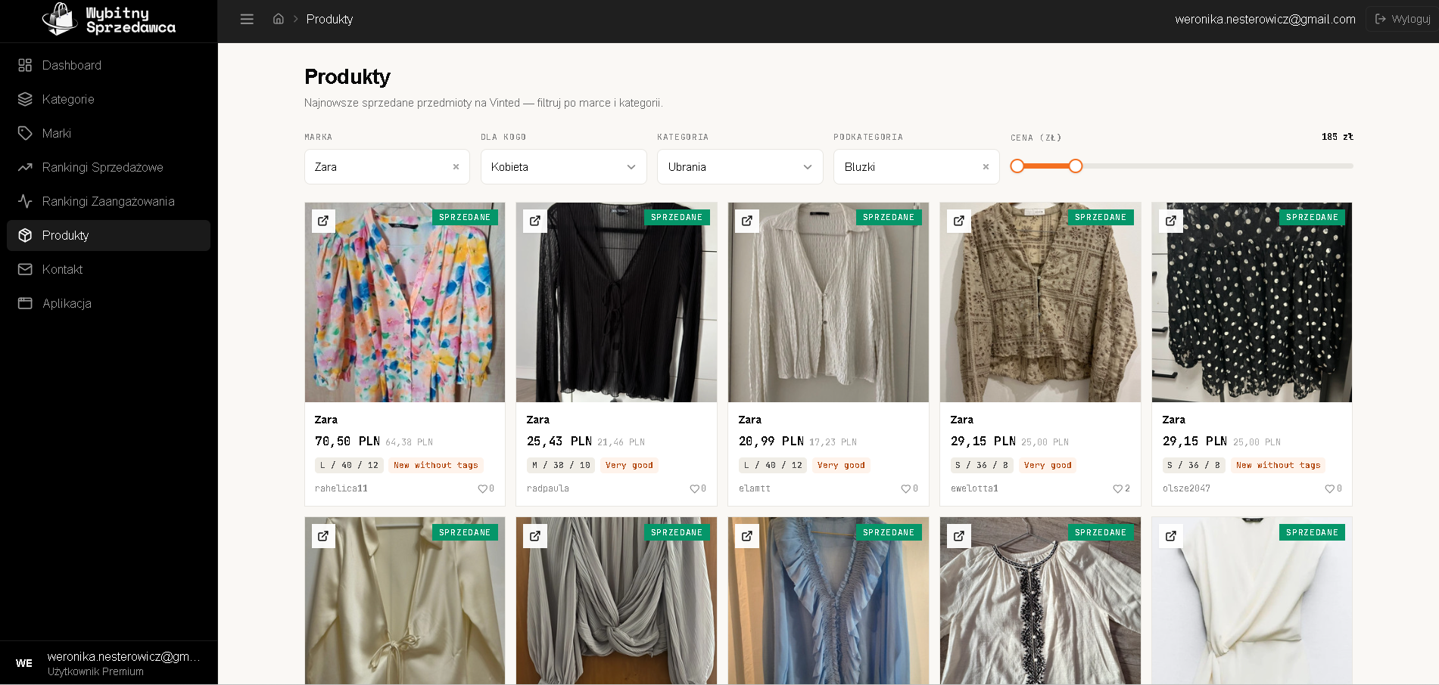
Task: Open the white textured Zara blouse thumbnail
Action: point(828,302)
